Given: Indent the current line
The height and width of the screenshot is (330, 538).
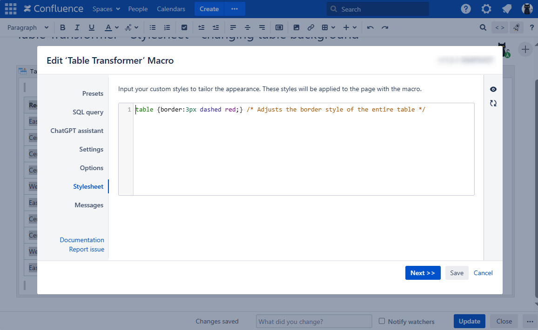Looking at the screenshot, I should pyautogui.click(x=216, y=27).
